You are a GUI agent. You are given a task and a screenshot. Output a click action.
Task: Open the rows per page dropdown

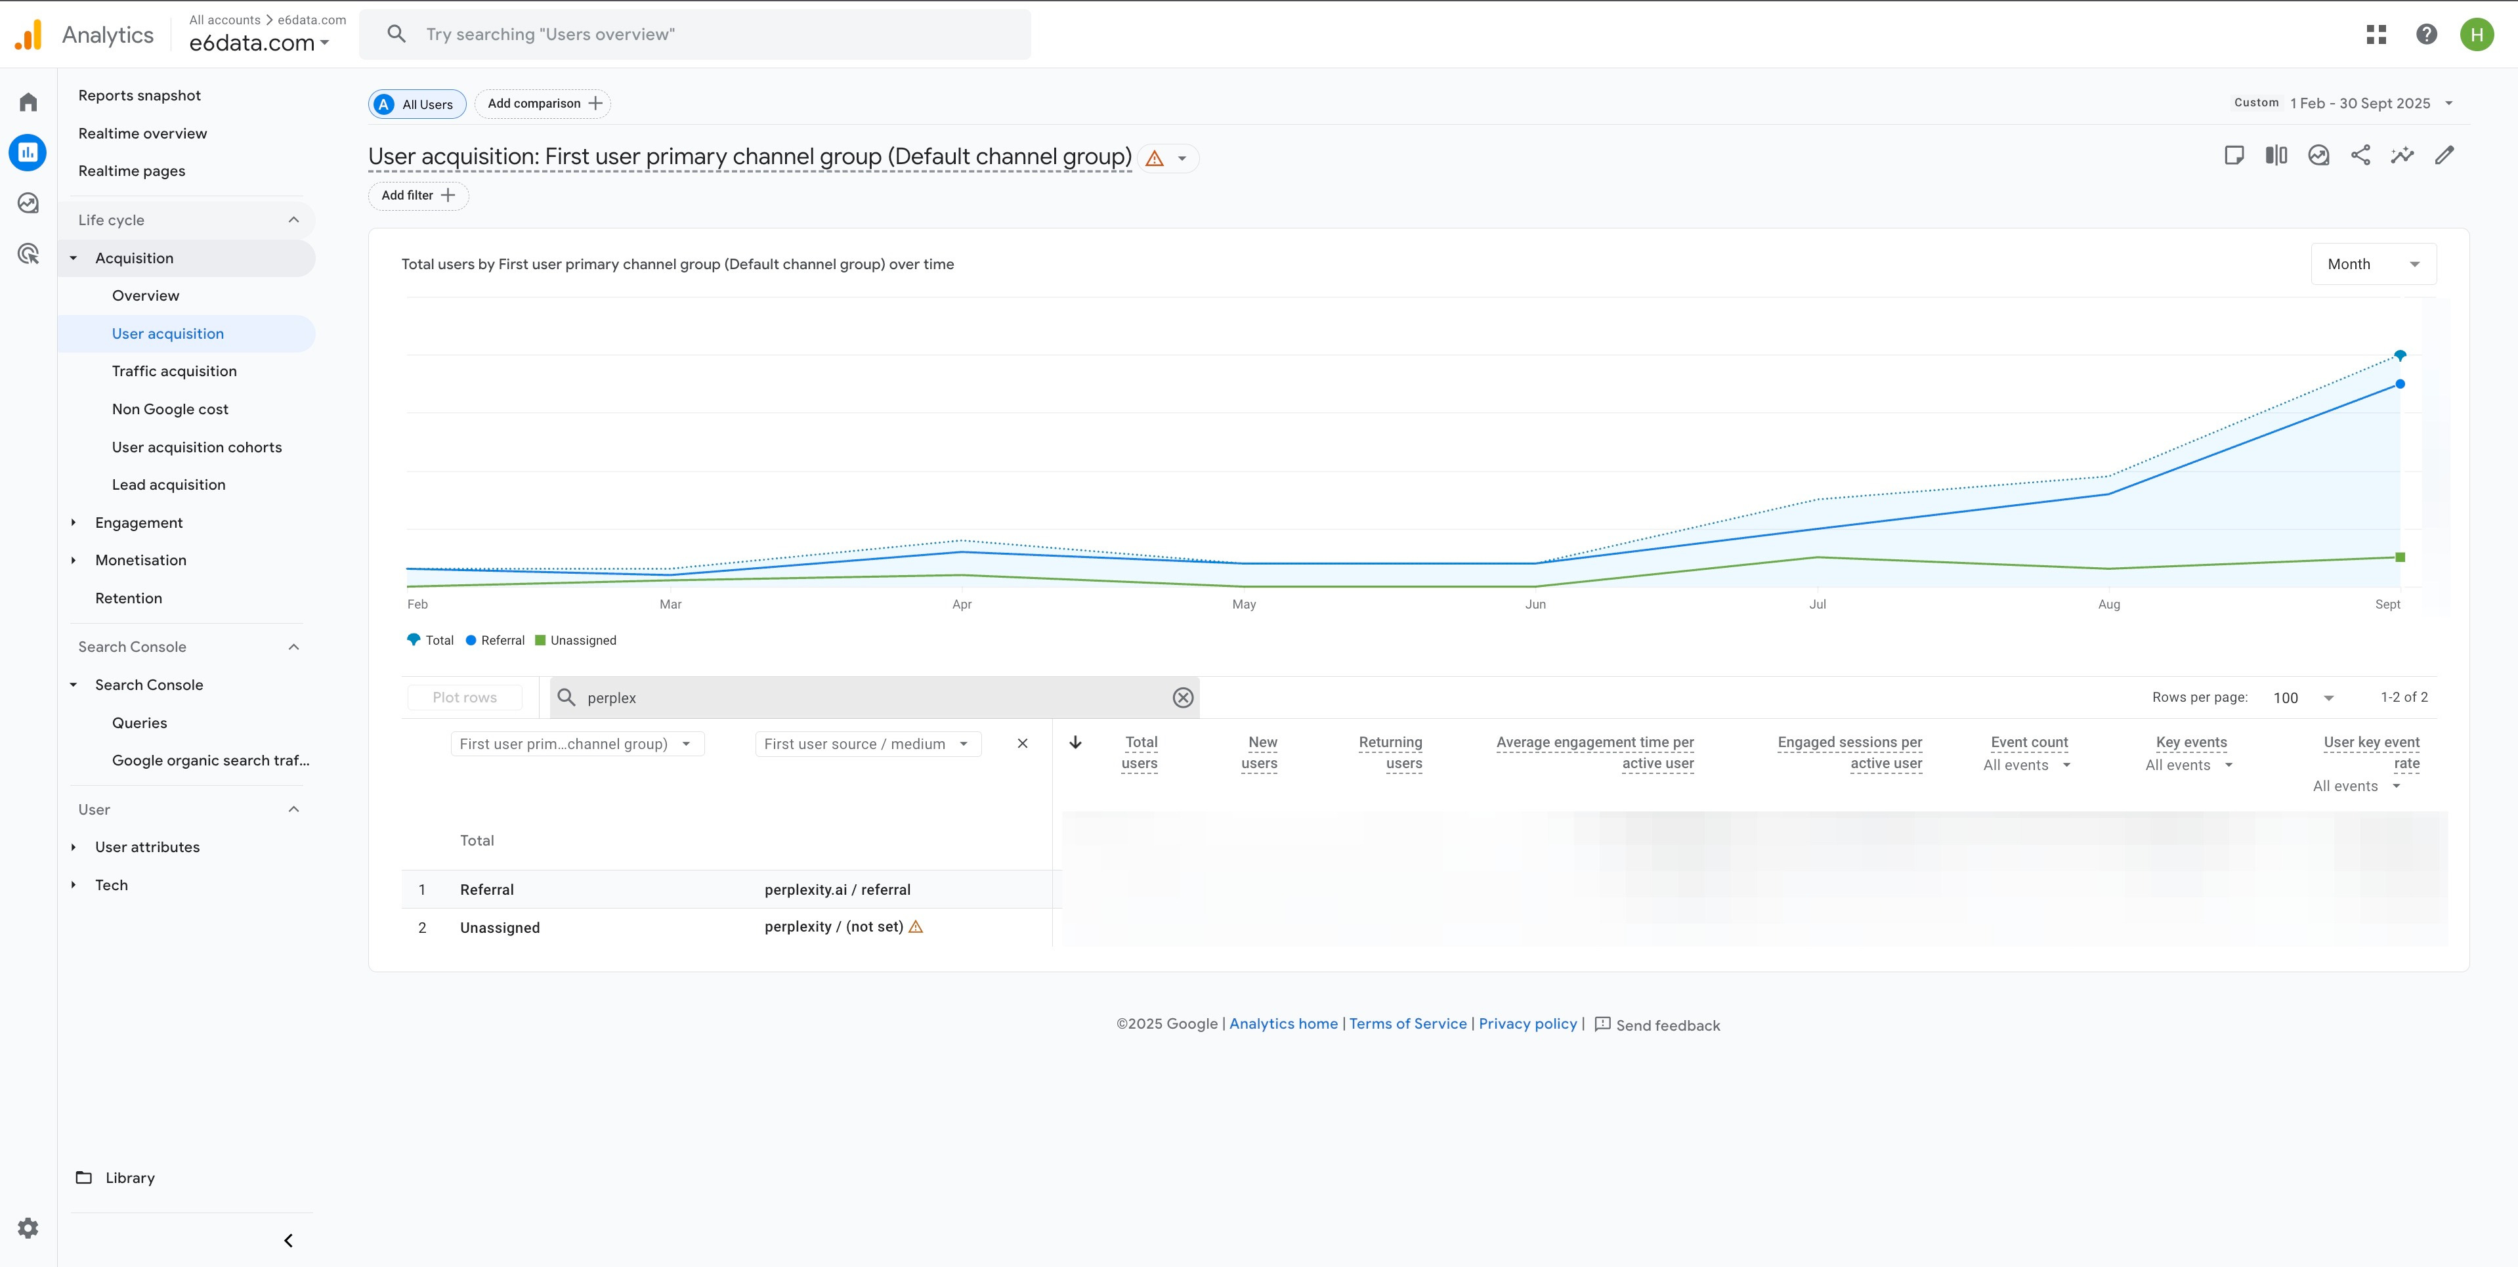coord(2302,698)
